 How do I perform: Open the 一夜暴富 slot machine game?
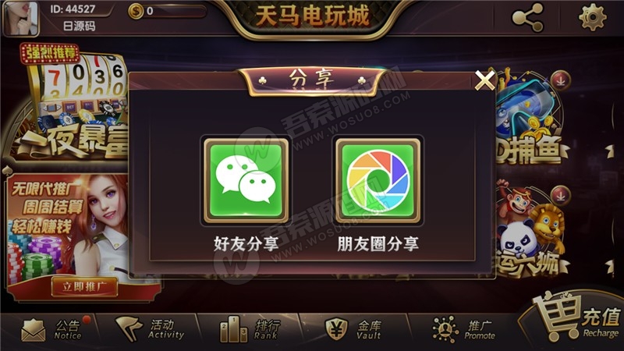point(66,105)
